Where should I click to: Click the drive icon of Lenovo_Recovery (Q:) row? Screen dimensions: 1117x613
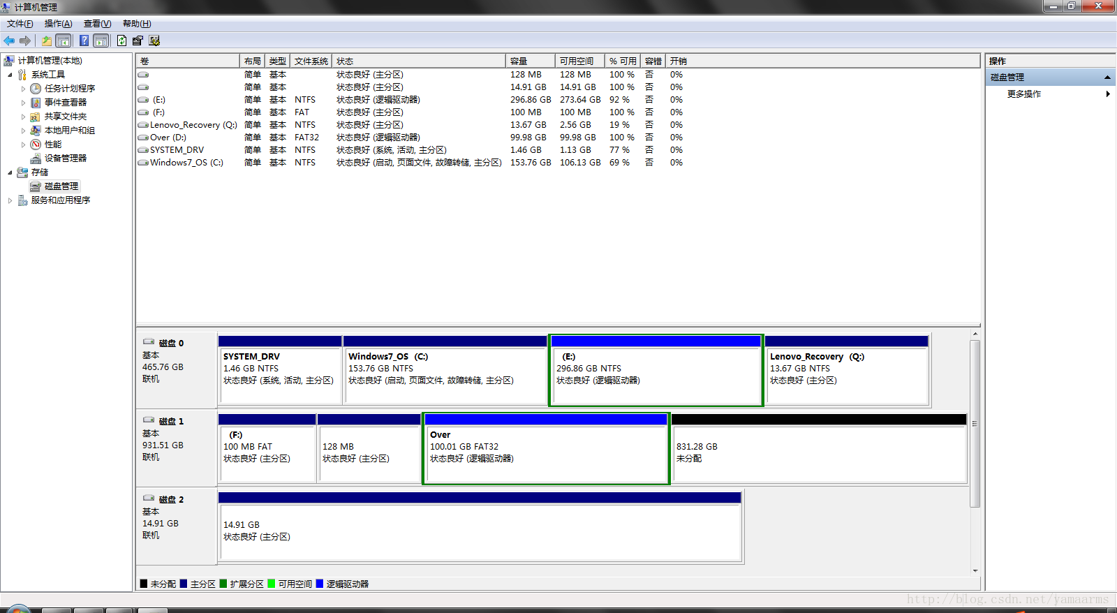click(143, 125)
